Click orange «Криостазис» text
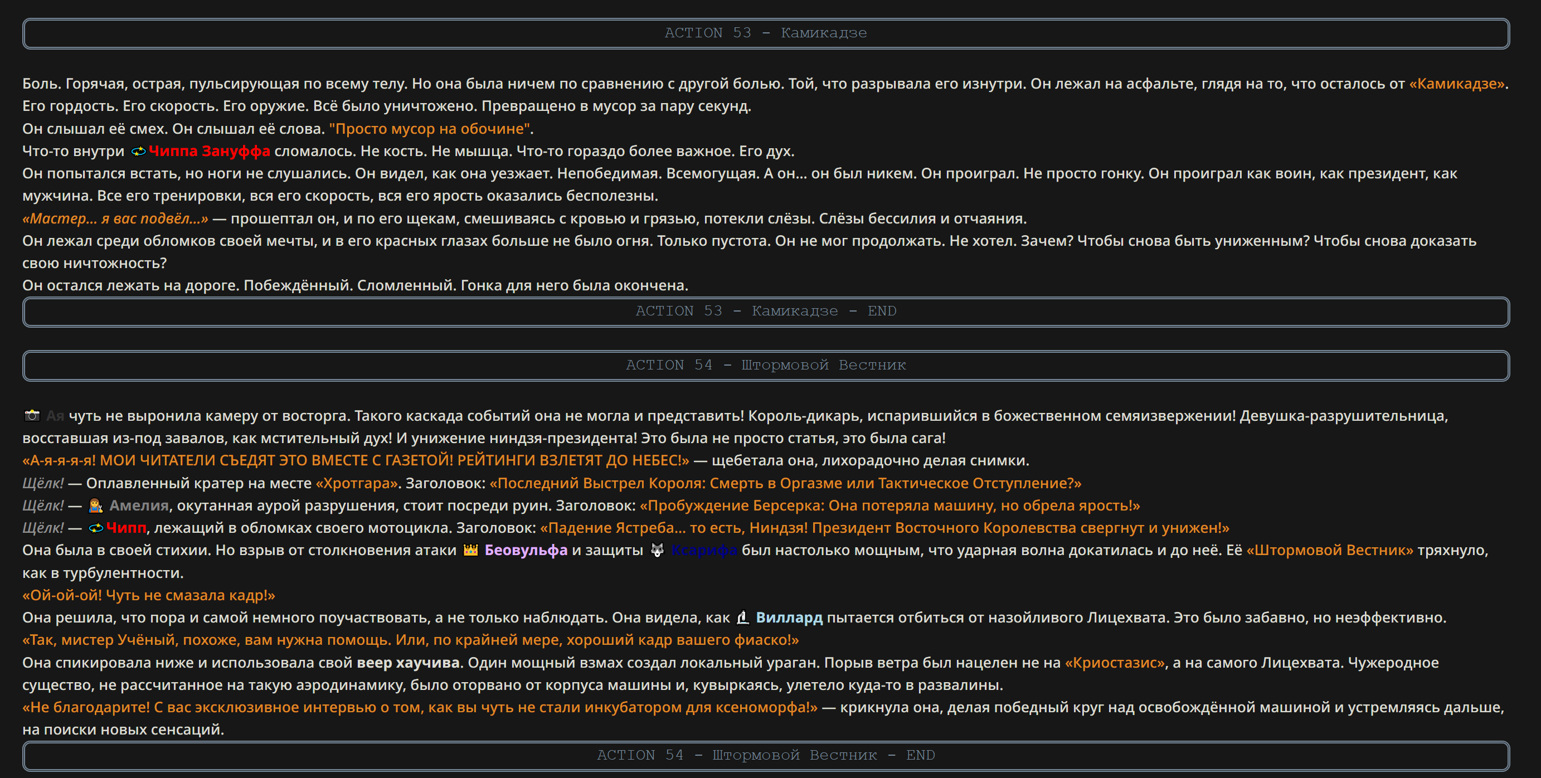 click(x=1115, y=663)
